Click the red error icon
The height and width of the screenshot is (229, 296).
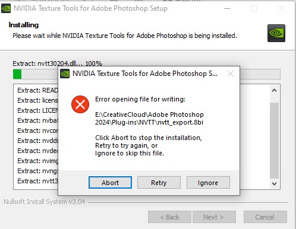coord(80,104)
